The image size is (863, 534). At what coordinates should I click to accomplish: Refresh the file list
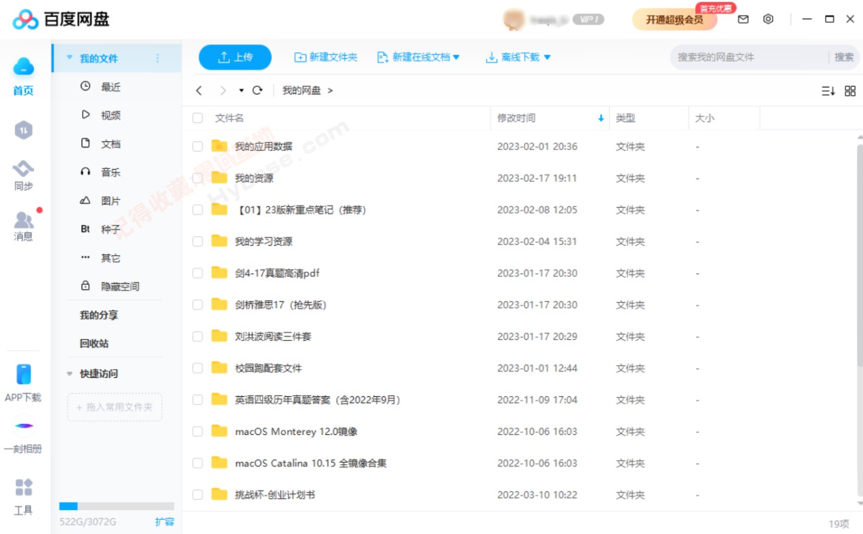[257, 90]
